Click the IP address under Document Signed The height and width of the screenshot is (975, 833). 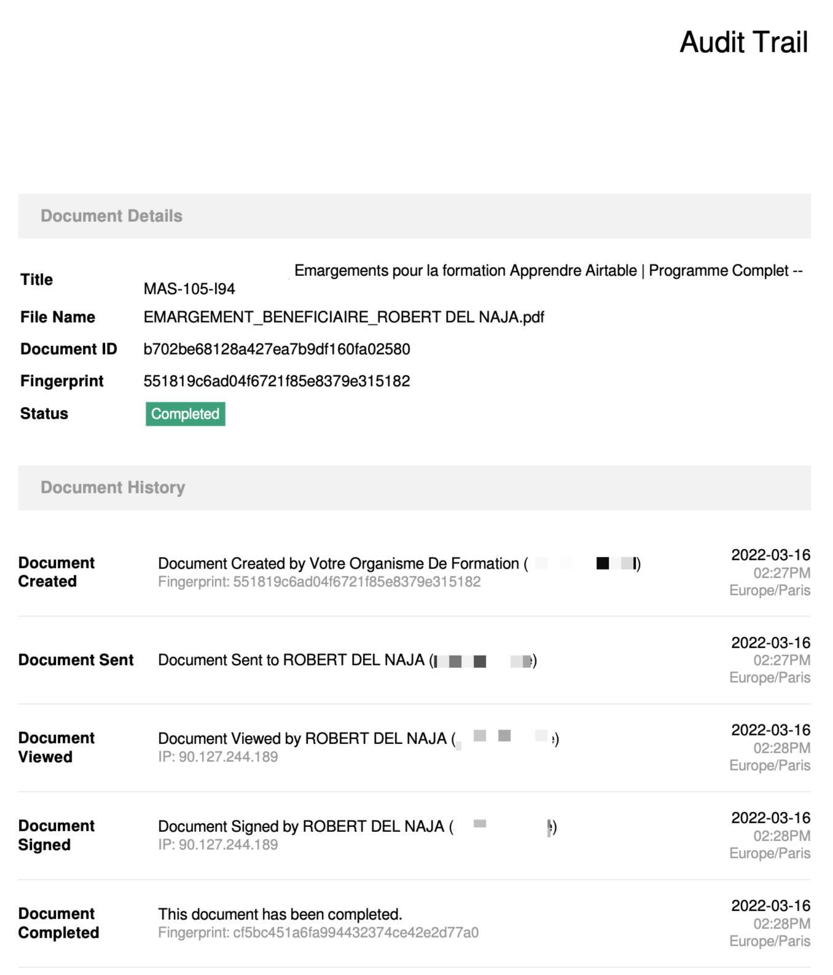coord(217,845)
